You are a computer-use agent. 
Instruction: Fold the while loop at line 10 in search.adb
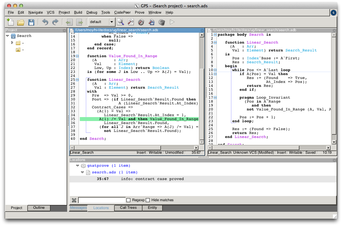coord(215,70)
